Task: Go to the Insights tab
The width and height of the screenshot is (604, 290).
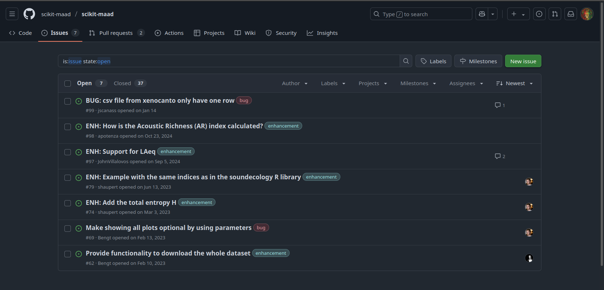Action: pos(322,33)
